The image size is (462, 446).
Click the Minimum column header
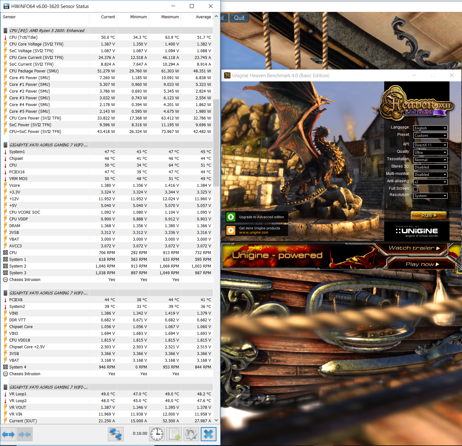tap(133, 17)
